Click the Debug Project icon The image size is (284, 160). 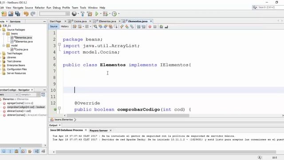point(105,14)
